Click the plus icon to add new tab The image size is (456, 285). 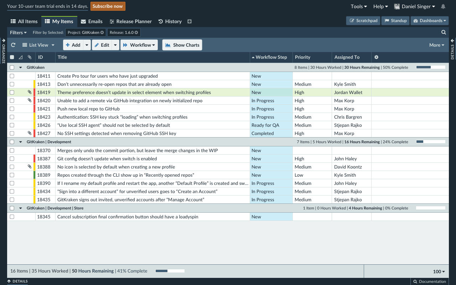[190, 21]
